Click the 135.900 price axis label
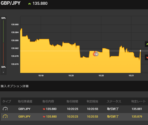The image size is (148, 125). tap(15, 24)
